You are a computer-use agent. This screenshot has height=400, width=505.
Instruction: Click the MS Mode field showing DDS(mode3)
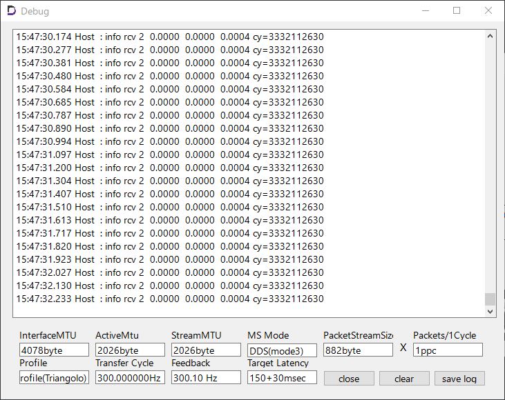[x=282, y=350]
